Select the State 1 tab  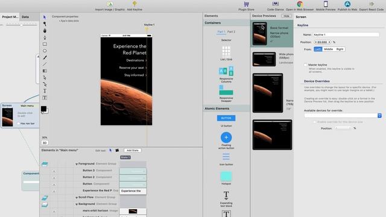(x=125, y=157)
